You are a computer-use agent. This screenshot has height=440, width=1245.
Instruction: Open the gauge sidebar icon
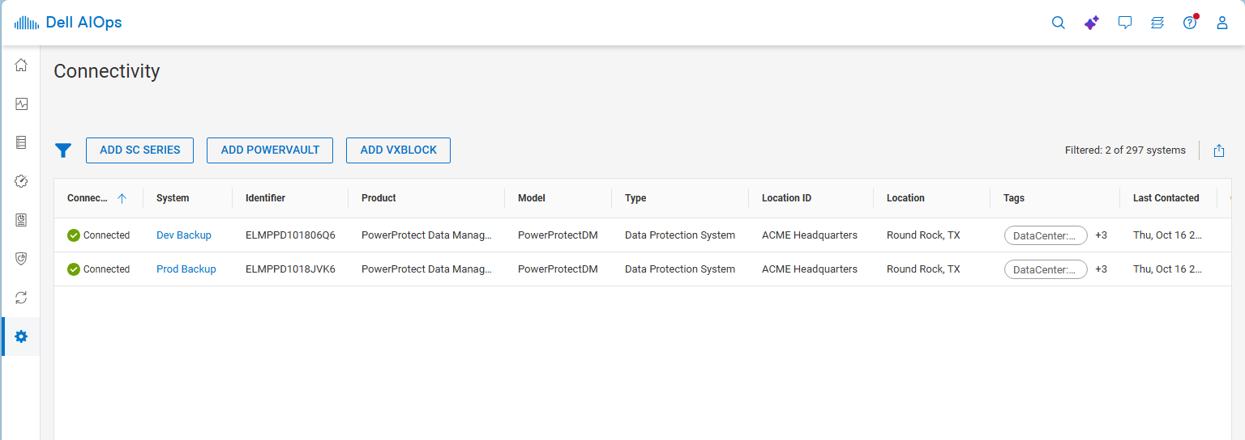pyautogui.click(x=21, y=181)
